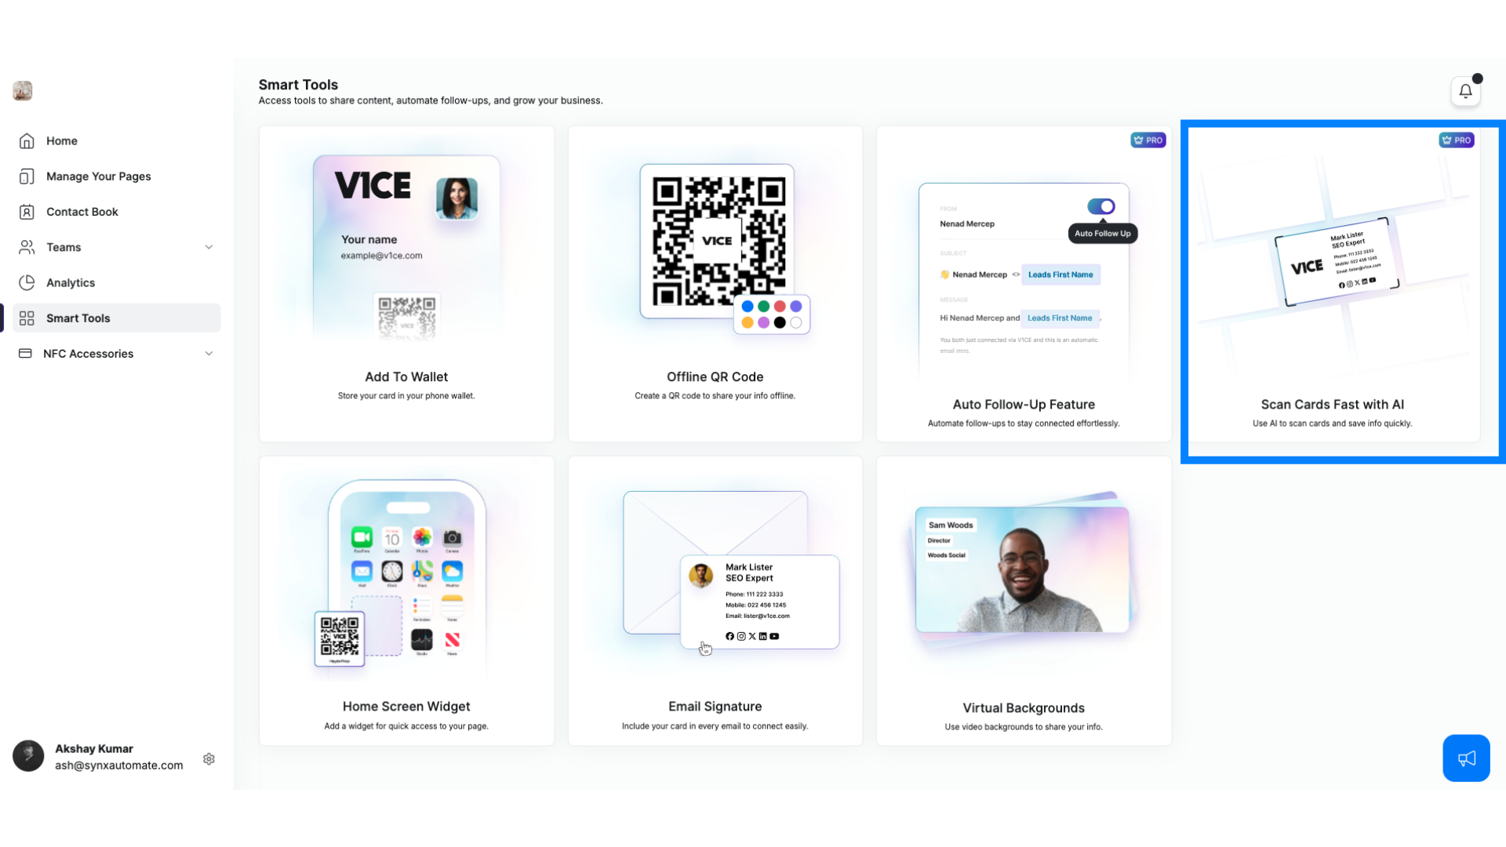The image size is (1506, 847).
Task: Click the user avatar for Akshay Kumar
Action: click(28, 756)
